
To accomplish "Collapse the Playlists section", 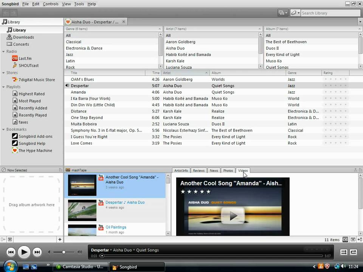I will tap(3, 87).
